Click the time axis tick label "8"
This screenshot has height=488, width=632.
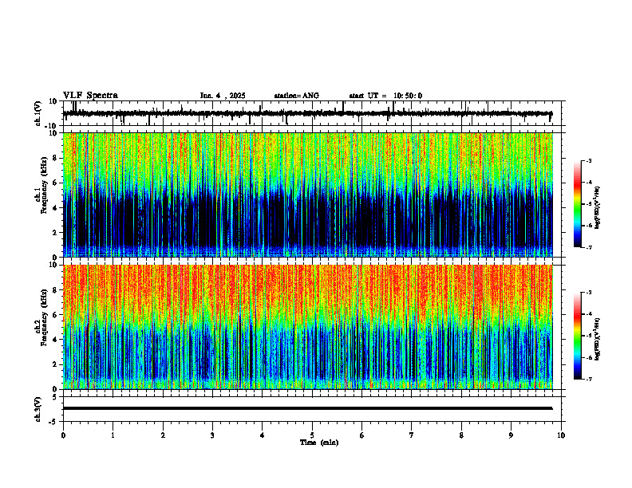pyautogui.click(x=461, y=435)
